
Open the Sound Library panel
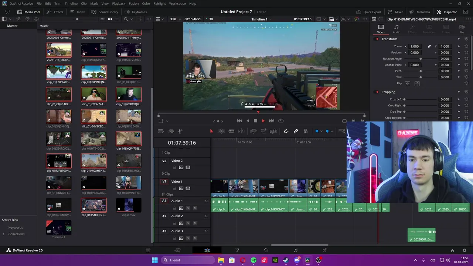[105, 12]
